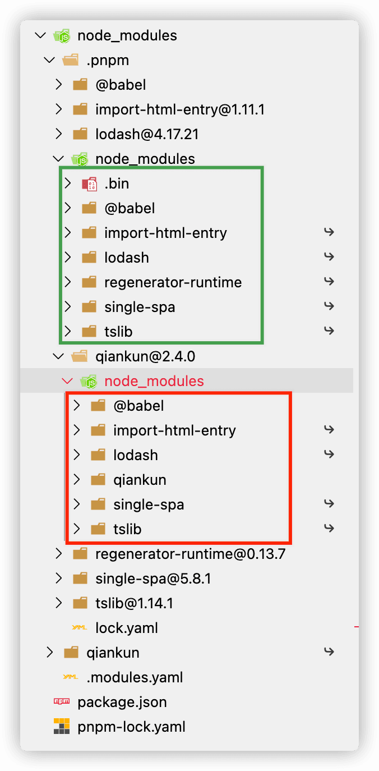Select the regenerator-runtime@0.13.7 folder name
The width and height of the screenshot is (379, 771).
tap(190, 554)
